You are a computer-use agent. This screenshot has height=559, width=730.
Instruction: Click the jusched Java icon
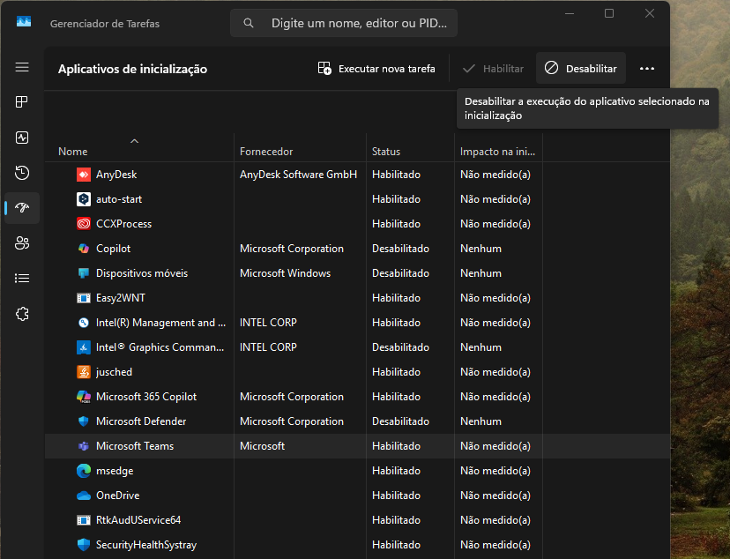84,372
